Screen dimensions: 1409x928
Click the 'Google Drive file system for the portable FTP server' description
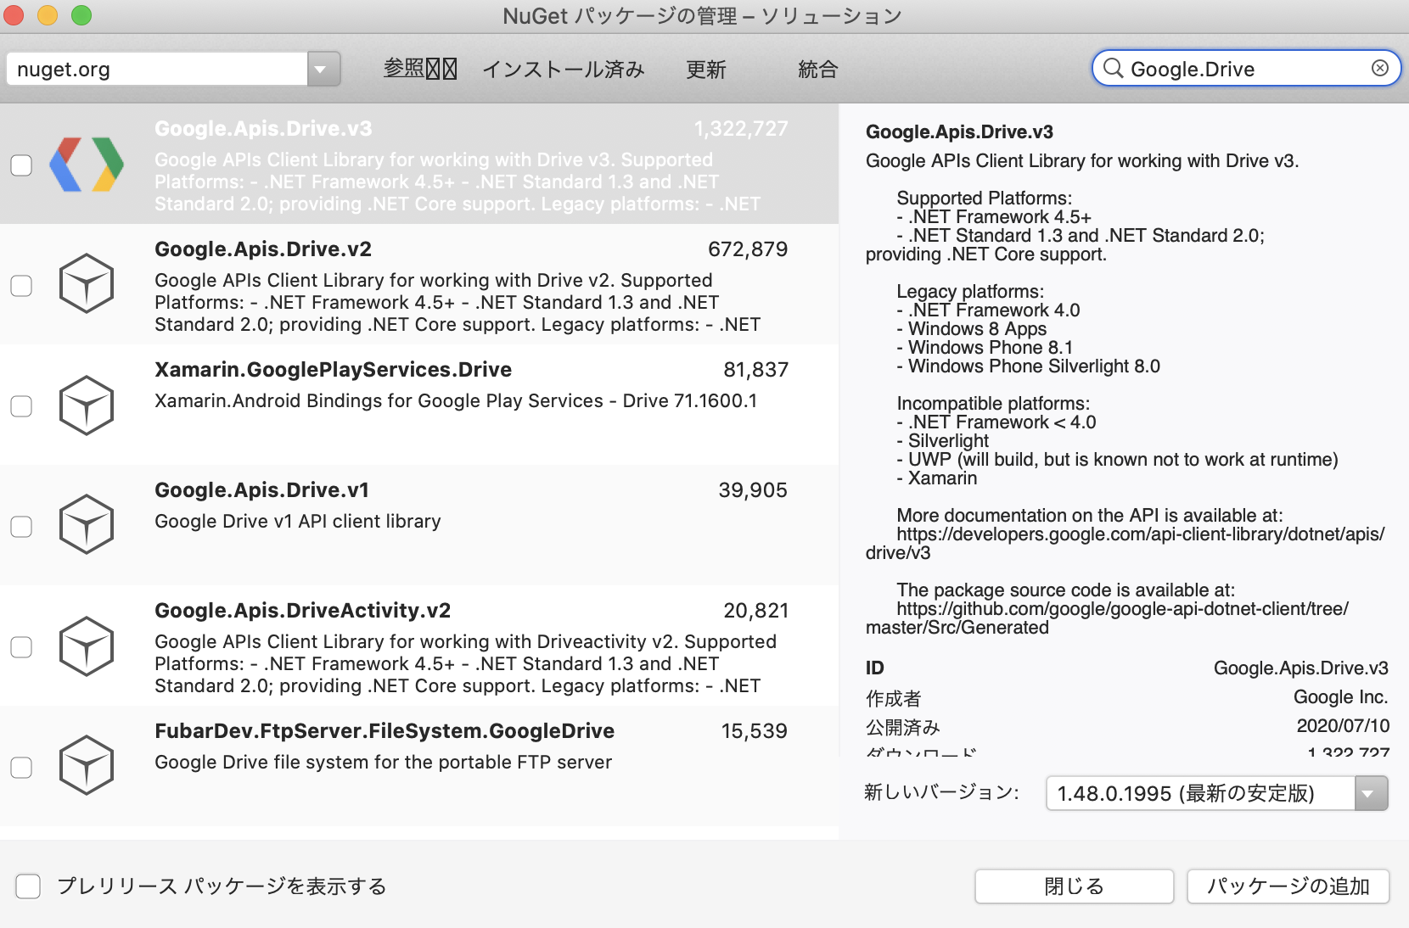point(383,763)
